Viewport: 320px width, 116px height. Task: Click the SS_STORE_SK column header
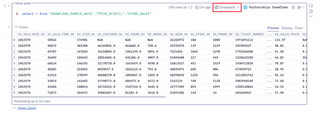(201, 34)
